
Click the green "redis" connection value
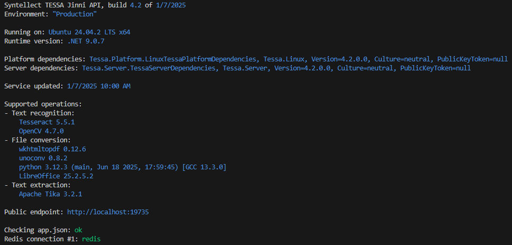click(x=91, y=239)
